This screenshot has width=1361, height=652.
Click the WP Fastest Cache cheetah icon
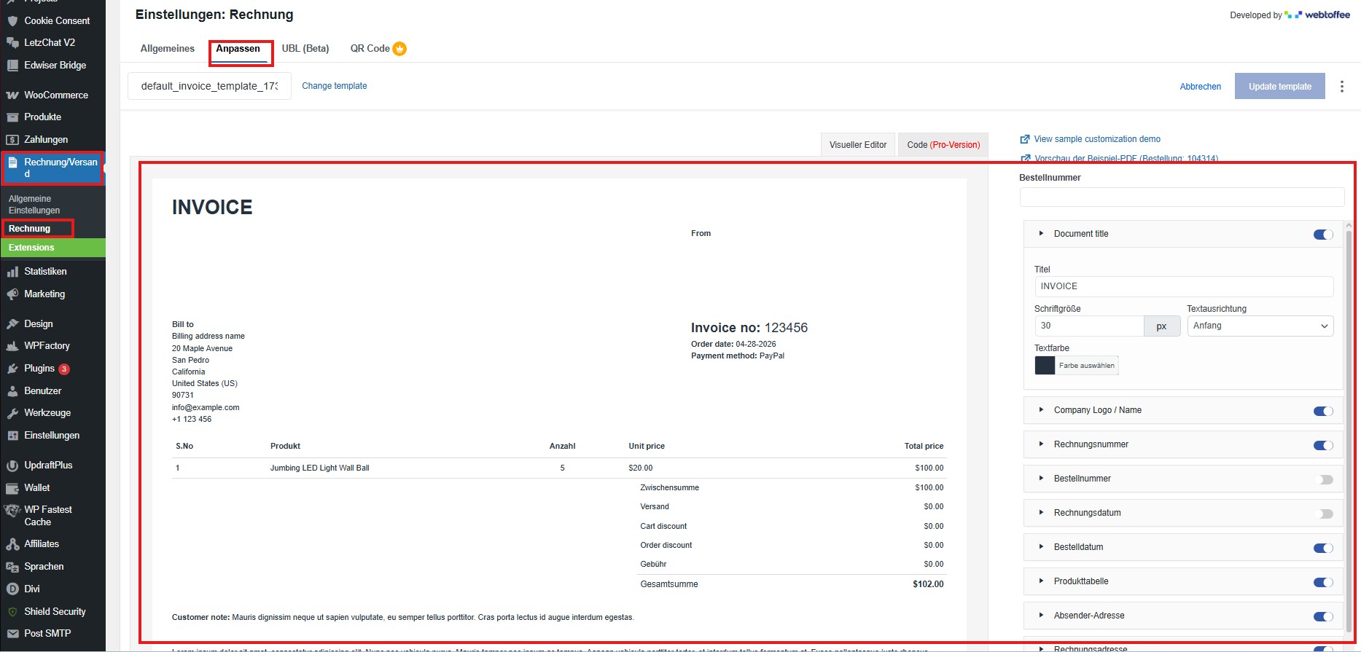12,510
